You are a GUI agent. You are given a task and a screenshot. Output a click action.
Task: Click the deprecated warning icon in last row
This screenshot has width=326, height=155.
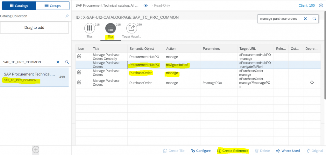[312, 82]
